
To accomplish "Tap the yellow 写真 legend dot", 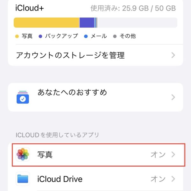I will tap(17, 36).
